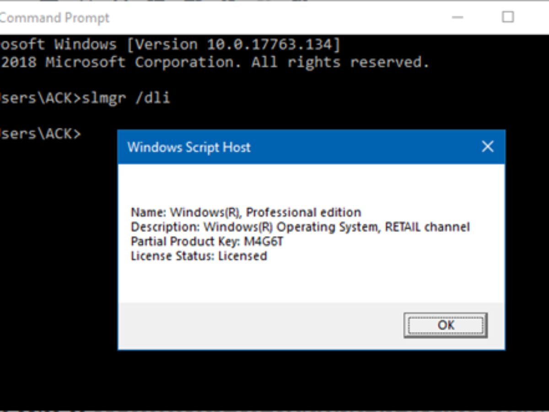Maximize the Command Prompt window
The width and height of the screenshot is (549, 412).
point(508,17)
